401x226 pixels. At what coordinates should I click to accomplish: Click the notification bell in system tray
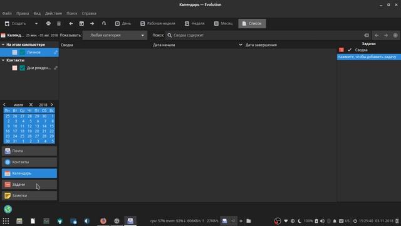point(335,221)
